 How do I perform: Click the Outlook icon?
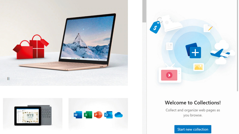[108, 115]
